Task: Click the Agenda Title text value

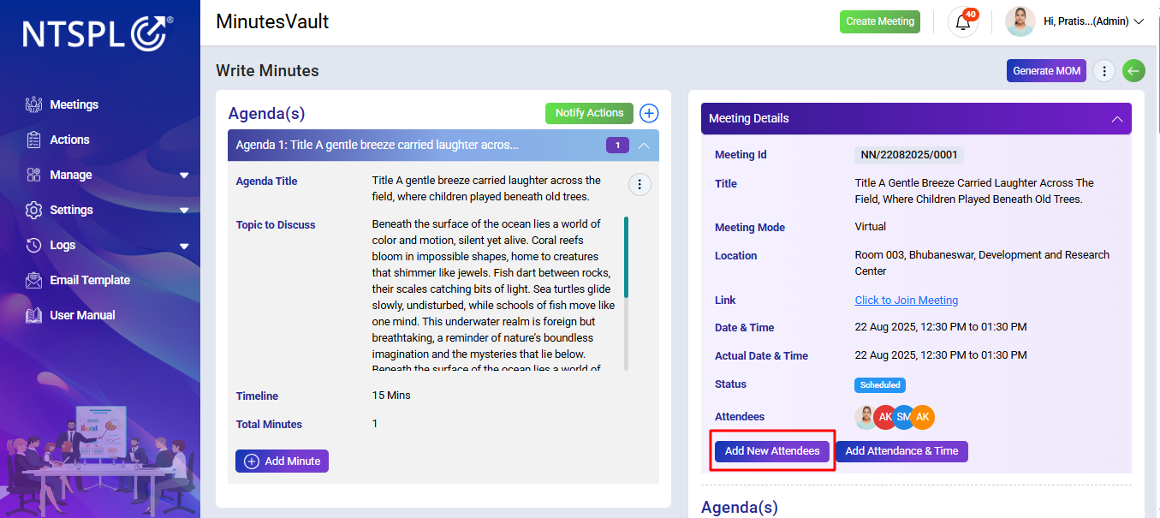Action: pyautogui.click(x=486, y=188)
